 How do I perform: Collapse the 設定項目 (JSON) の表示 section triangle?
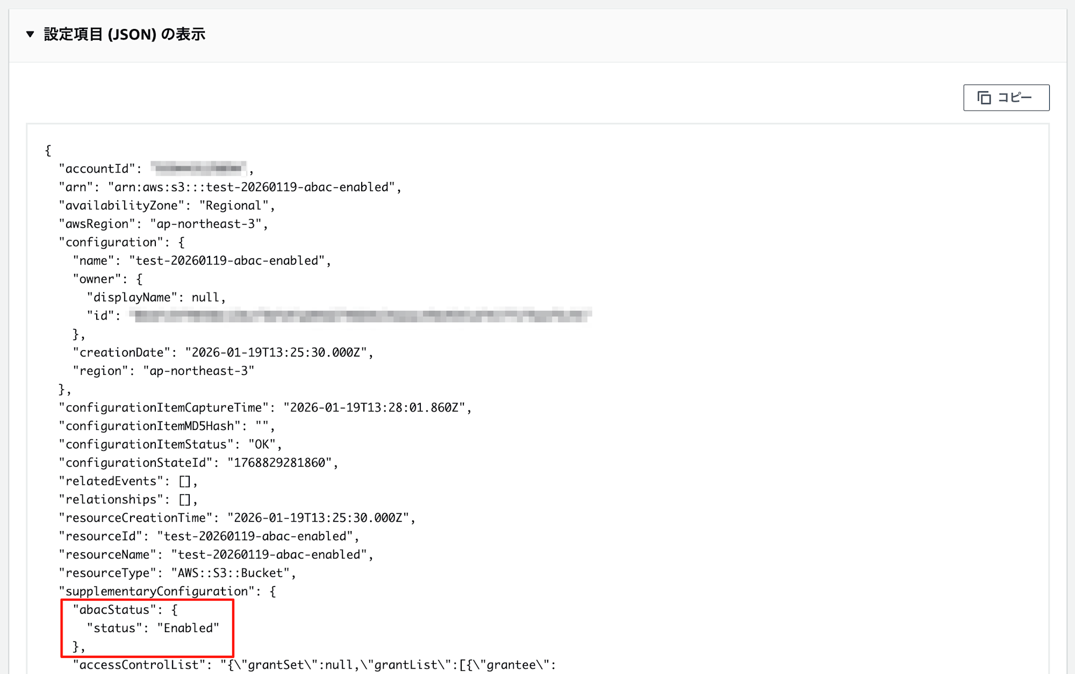click(30, 34)
